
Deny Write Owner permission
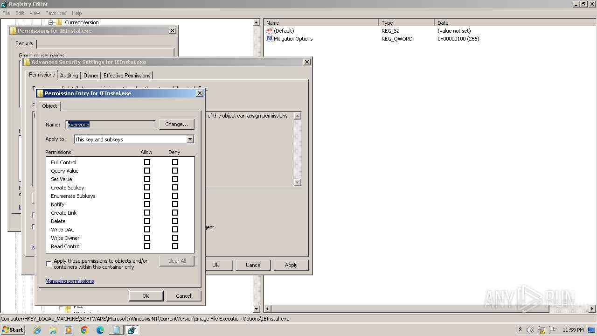coord(175,238)
